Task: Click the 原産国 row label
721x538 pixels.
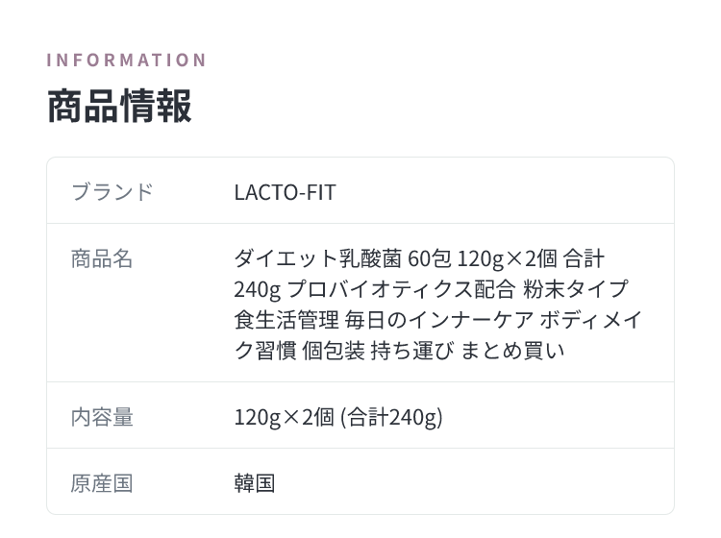Action: pos(102,483)
